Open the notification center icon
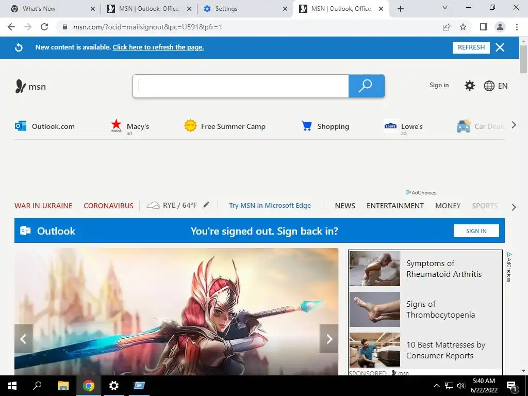Viewport: 528px width, 396px height. point(511,386)
